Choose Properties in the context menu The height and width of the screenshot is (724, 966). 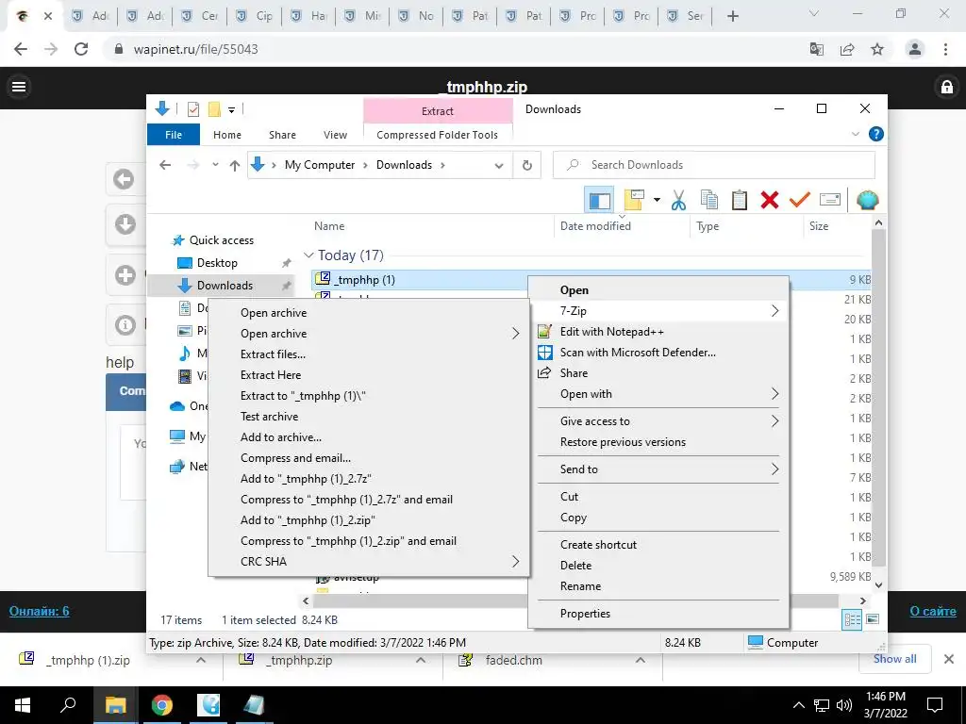(x=658, y=613)
